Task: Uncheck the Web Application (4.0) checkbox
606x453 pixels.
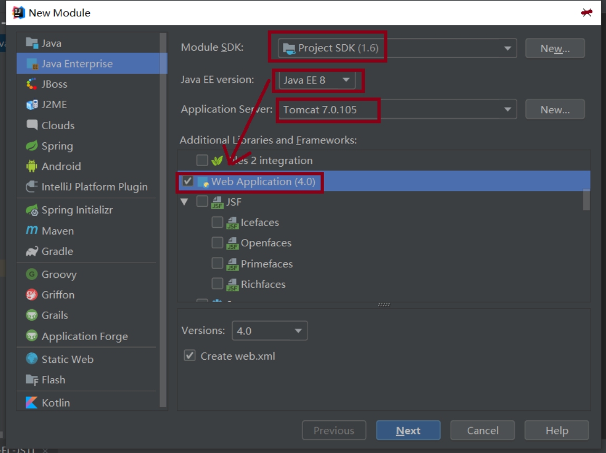Action: point(188,181)
